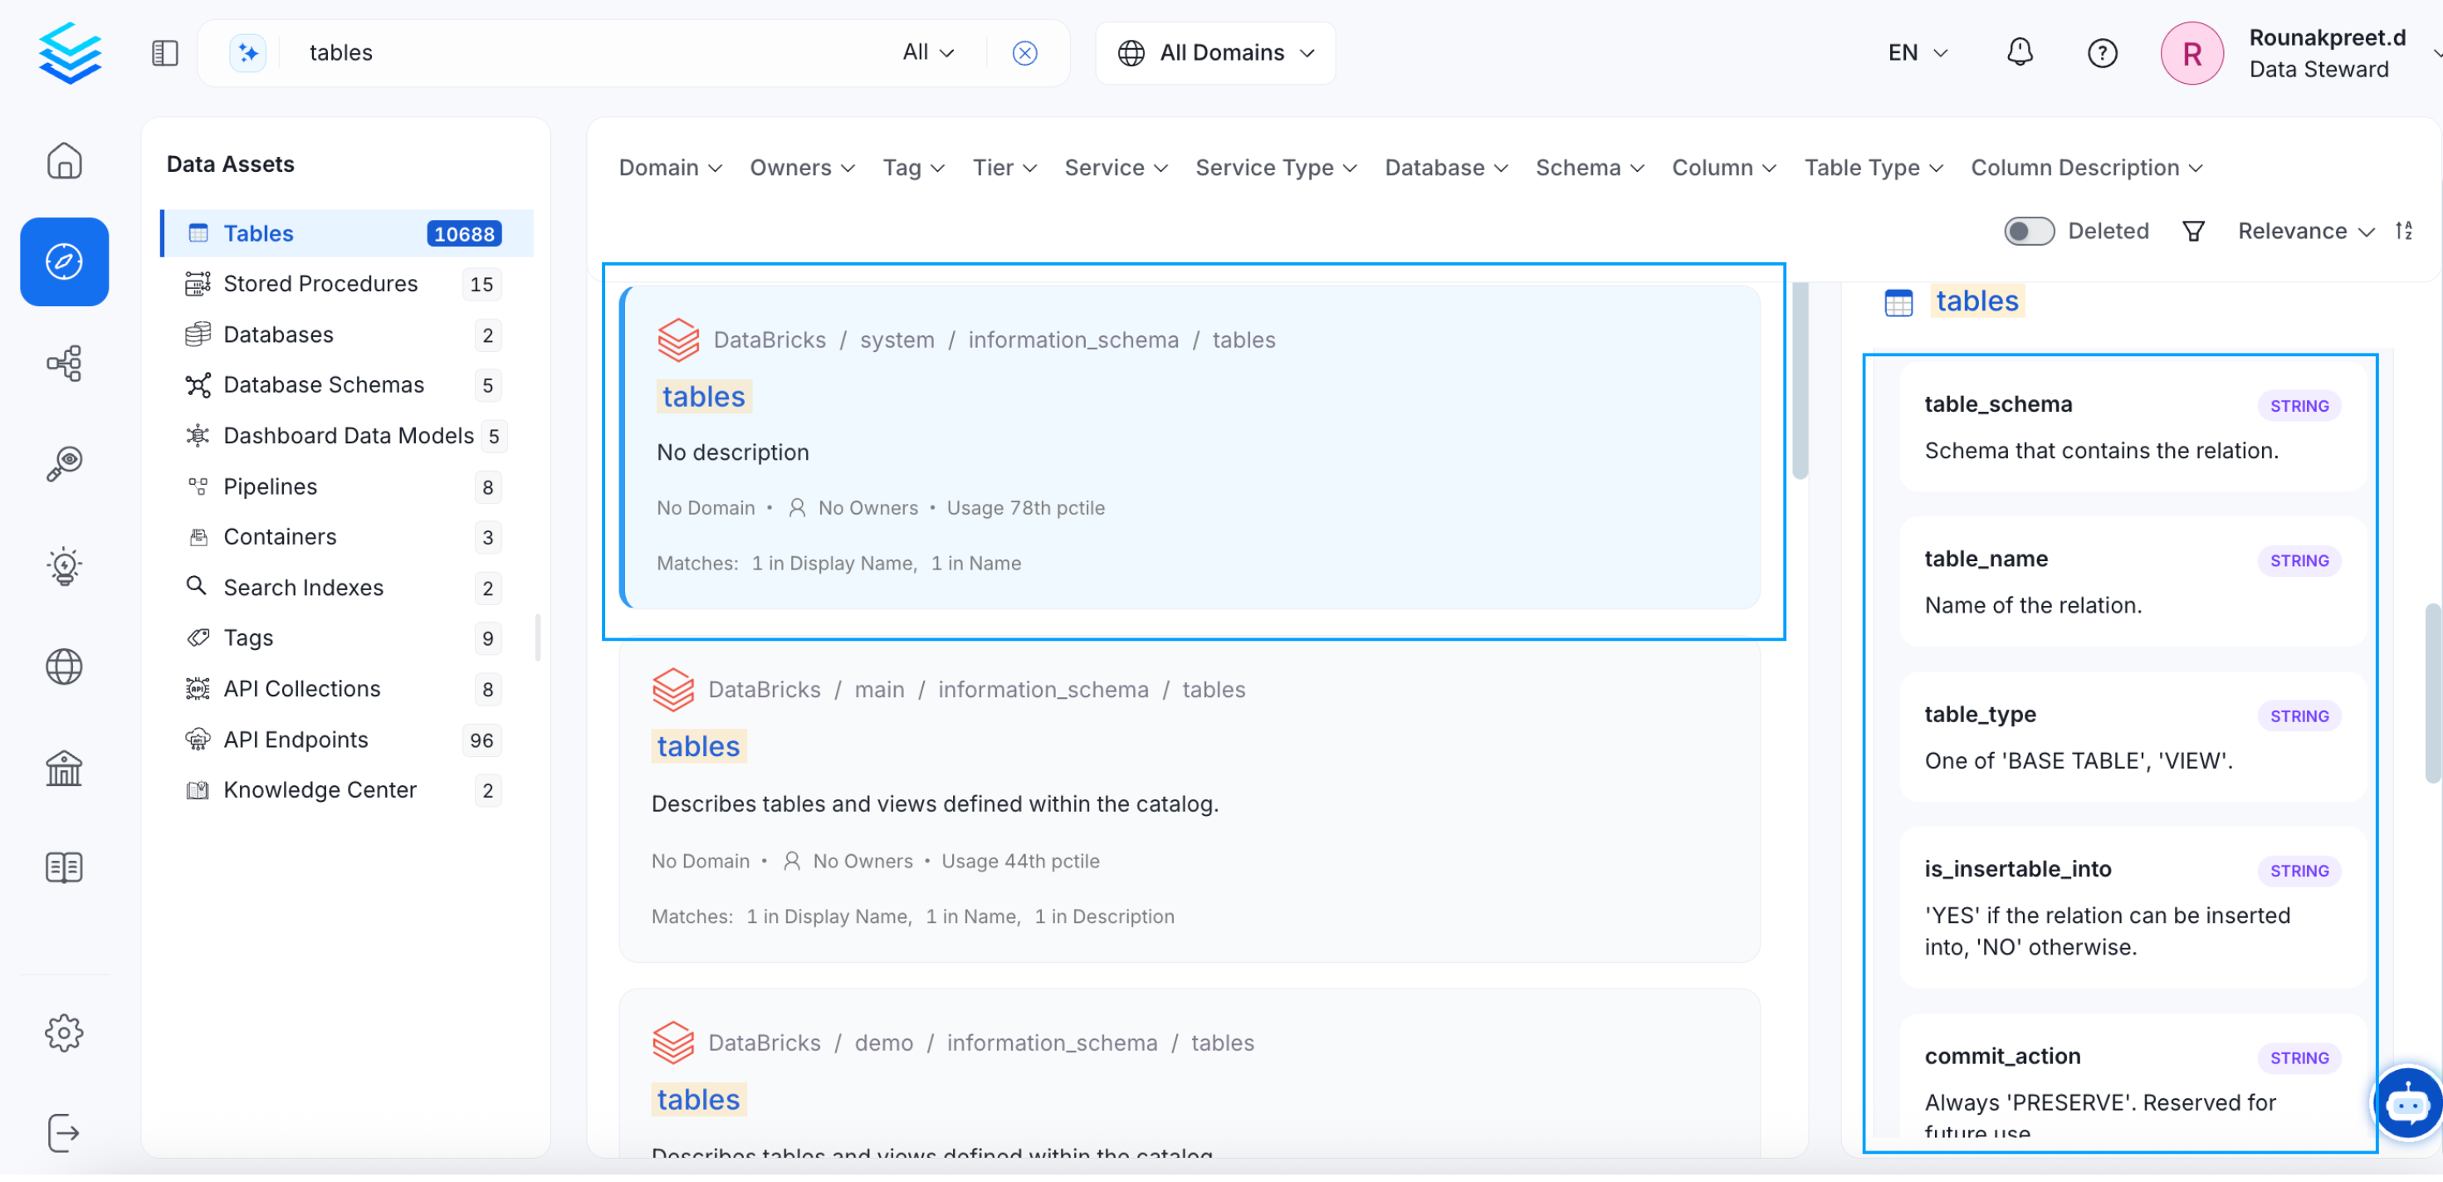Click information_schema breadcrumb in first result
The width and height of the screenshot is (2443, 1182).
click(x=1073, y=339)
